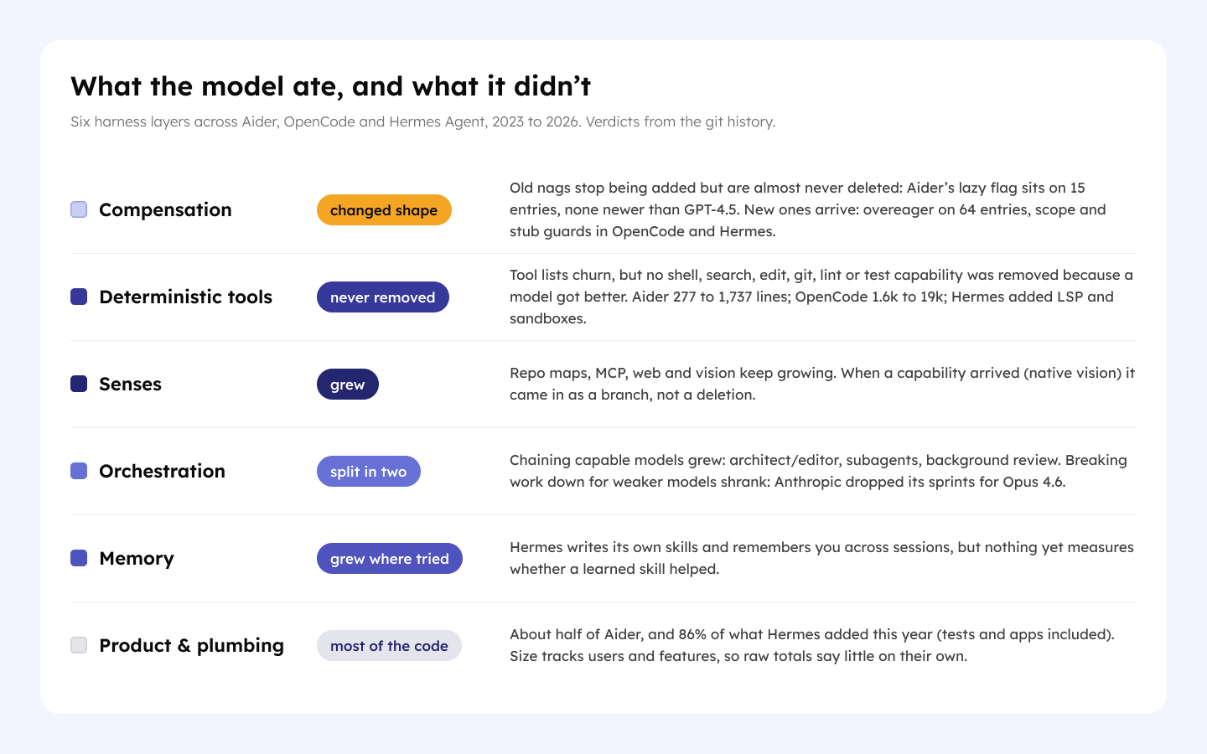Click the Deterministic tools row label
Image resolution: width=1207 pixels, height=754 pixels.
coord(185,297)
